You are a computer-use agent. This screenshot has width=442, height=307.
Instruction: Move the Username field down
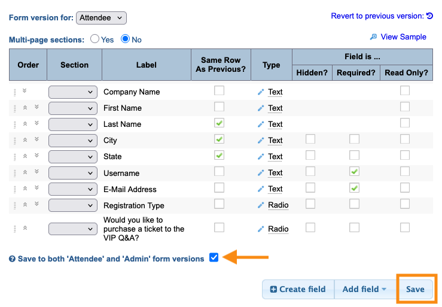tap(36, 172)
